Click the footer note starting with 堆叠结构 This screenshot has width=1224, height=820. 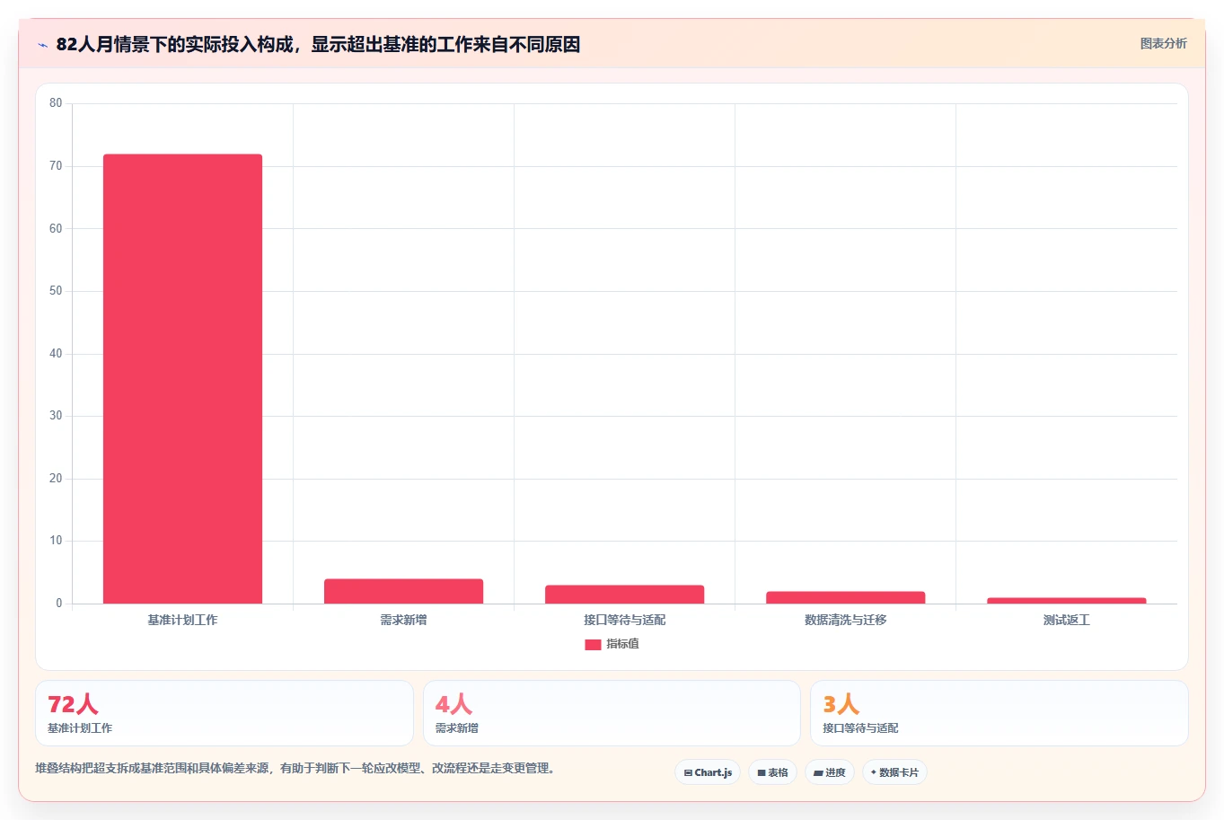point(295,769)
